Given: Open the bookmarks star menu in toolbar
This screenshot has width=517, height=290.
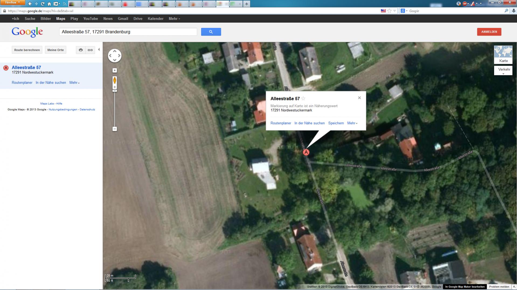Looking at the screenshot, I should coord(56,4).
